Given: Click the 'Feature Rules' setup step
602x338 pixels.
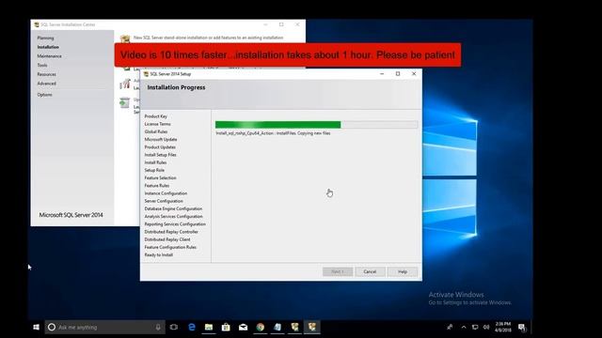Looking at the screenshot, I should (x=157, y=186).
